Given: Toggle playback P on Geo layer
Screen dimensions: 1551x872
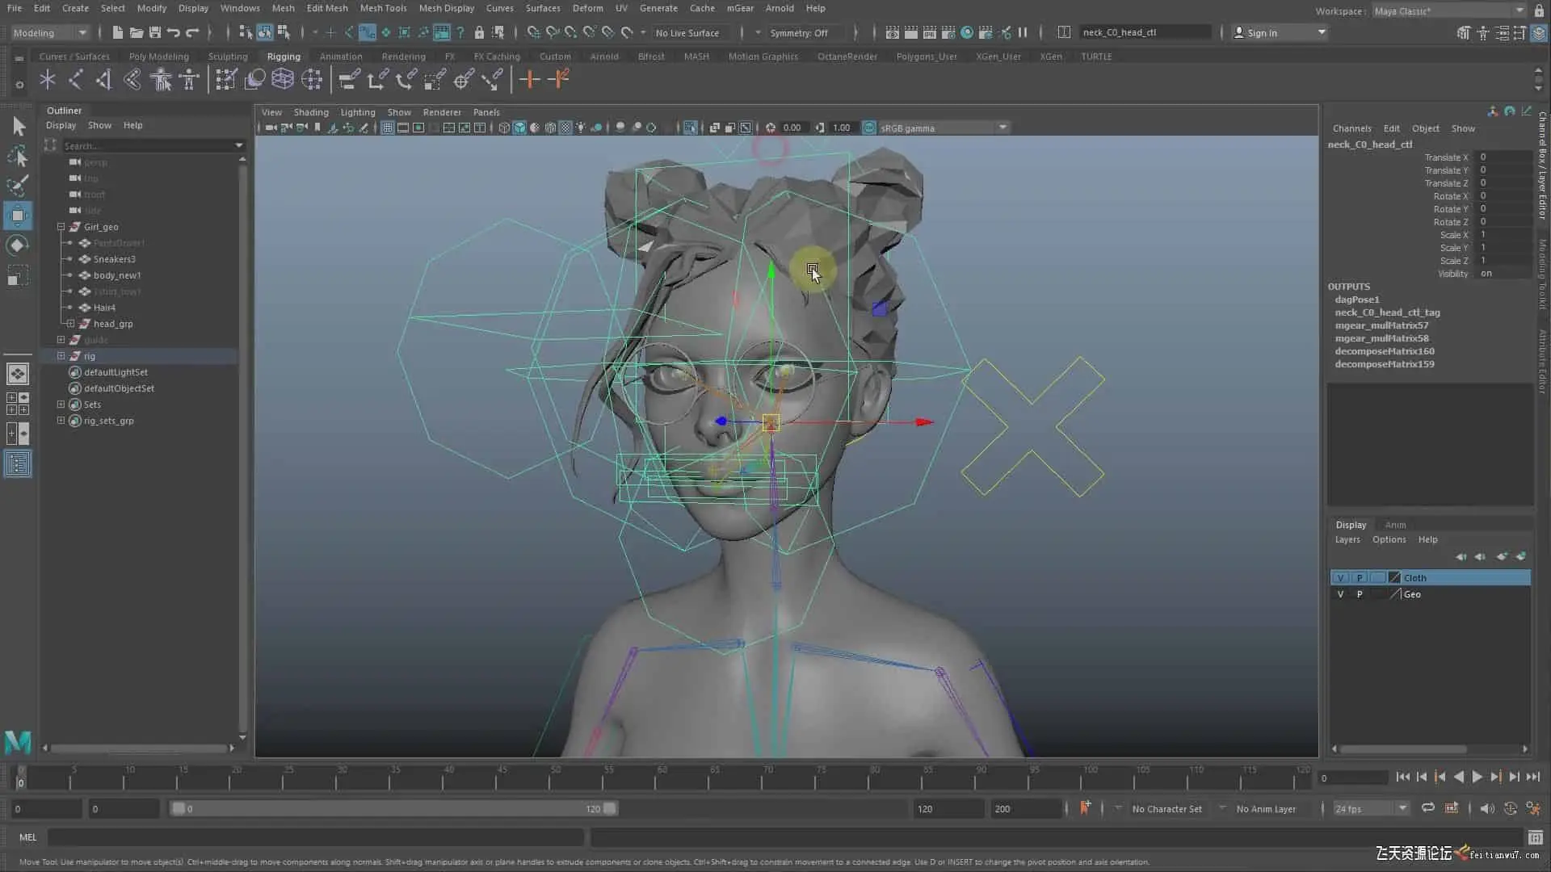Looking at the screenshot, I should (x=1360, y=594).
